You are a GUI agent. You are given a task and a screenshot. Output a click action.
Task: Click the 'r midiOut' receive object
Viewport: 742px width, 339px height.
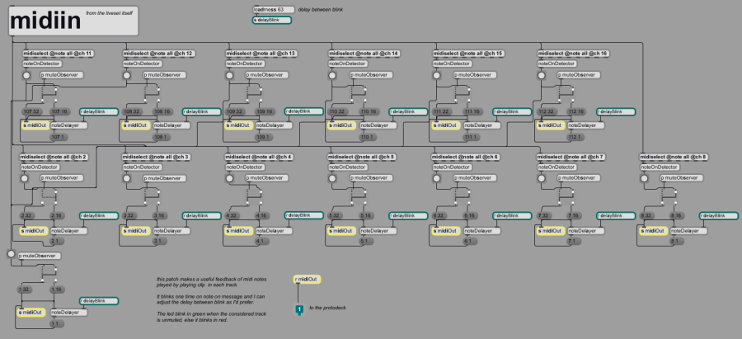307,280
